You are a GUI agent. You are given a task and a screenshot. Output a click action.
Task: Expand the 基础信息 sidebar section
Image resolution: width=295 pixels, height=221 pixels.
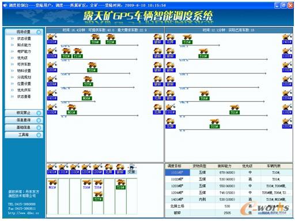tap(24, 127)
